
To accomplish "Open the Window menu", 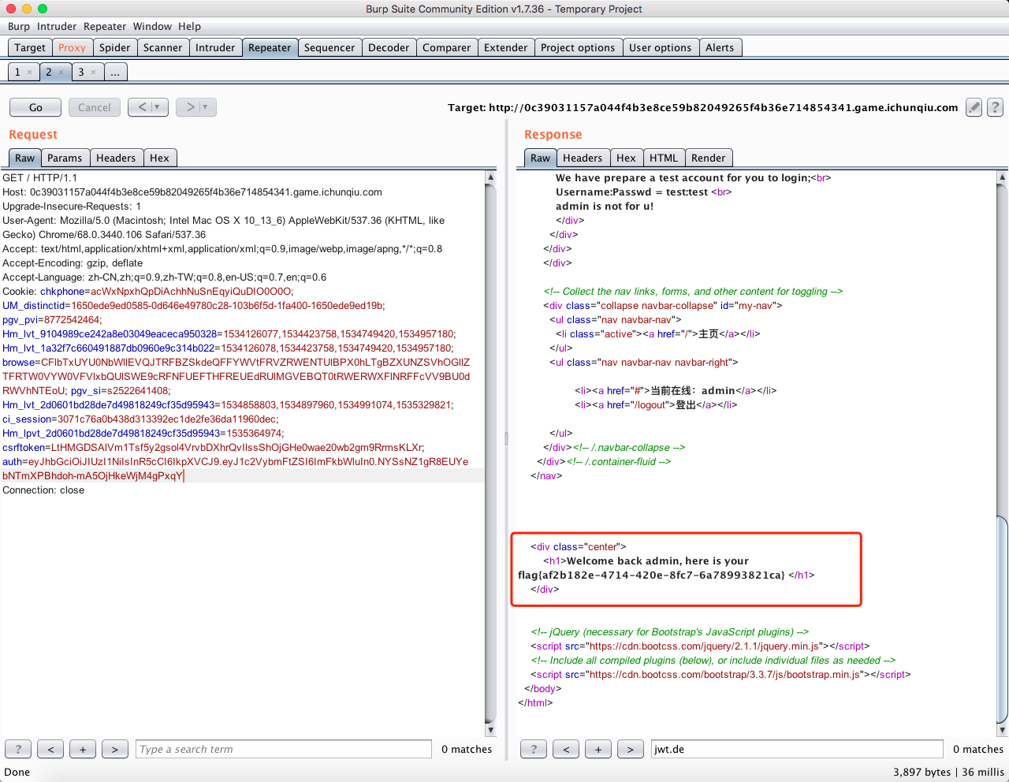I will [152, 26].
